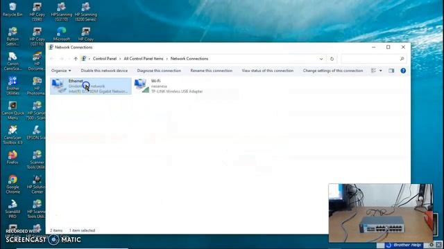Open the Organize dropdown menu
This screenshot has width=444, height=249.
(61, 71)
